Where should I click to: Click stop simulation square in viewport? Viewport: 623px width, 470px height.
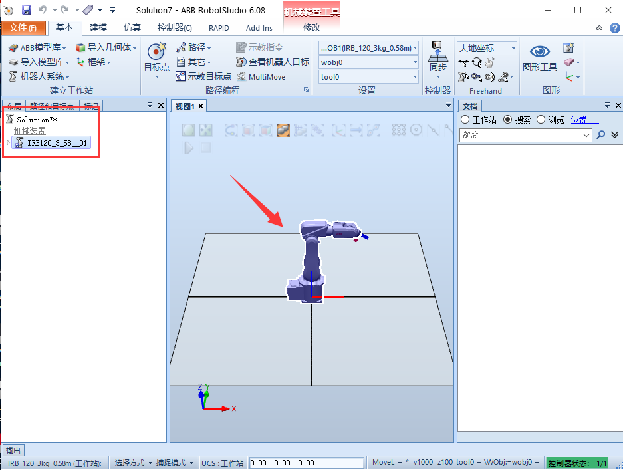pyautogui.click(x=206, y=148)
